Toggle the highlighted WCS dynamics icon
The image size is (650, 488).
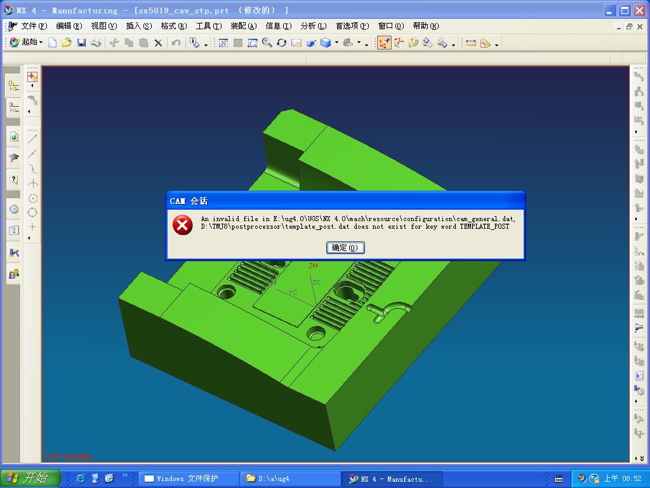pyautogui.click(x=384, y=43)
